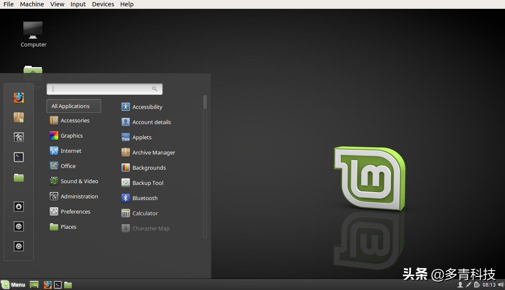
Task: Lock the screen via the menu sidebar
Action: 19,206
